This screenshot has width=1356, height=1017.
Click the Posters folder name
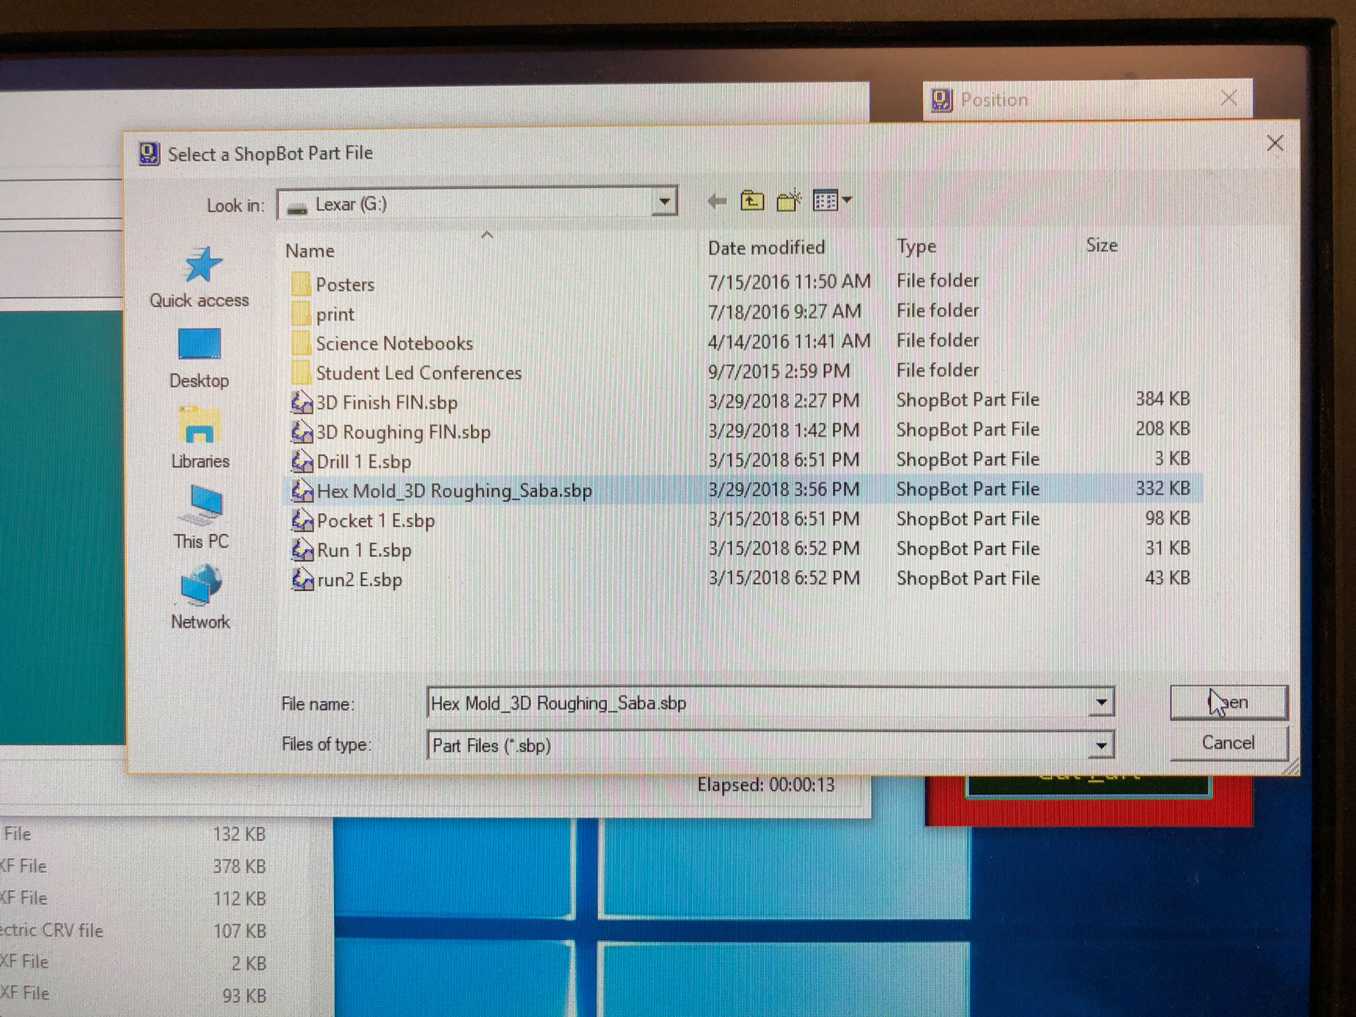345,285
